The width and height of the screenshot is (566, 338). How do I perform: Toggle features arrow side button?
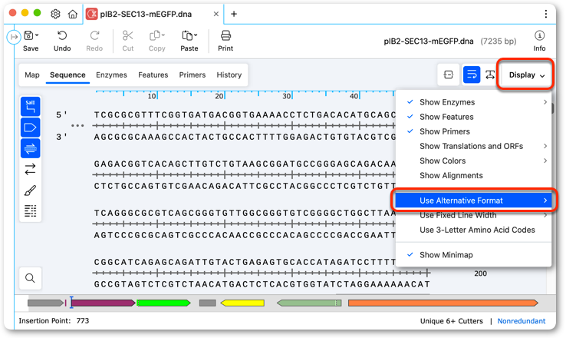[31, 128]
